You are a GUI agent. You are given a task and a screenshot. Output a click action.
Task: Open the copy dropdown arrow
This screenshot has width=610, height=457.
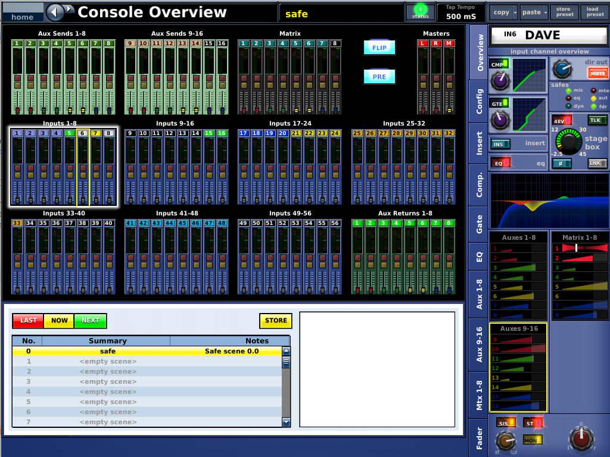click(515, 12)
